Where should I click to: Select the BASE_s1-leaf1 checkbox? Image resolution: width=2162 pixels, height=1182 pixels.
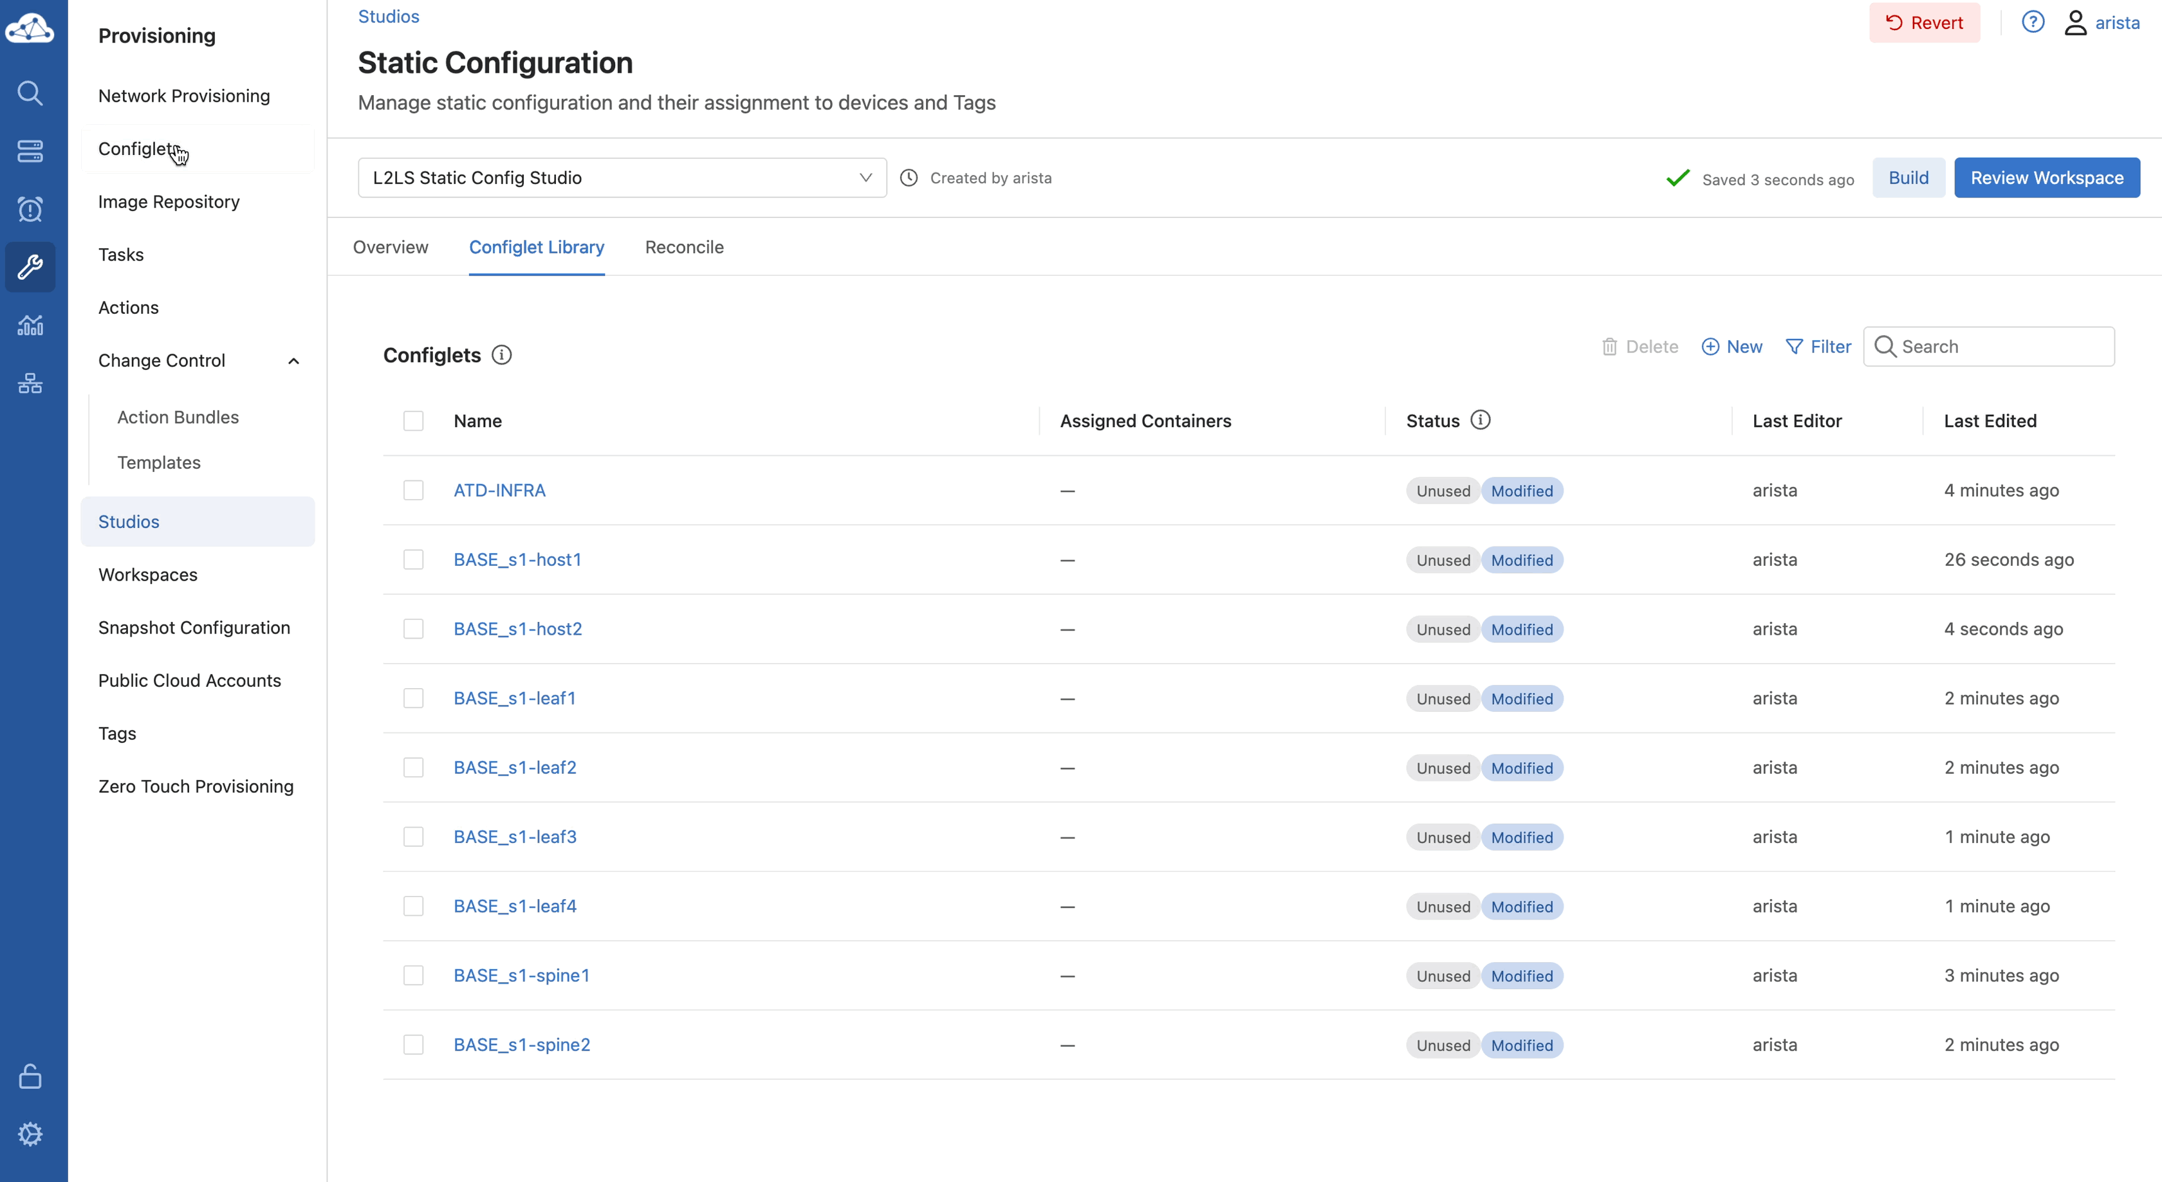(413, 698)
